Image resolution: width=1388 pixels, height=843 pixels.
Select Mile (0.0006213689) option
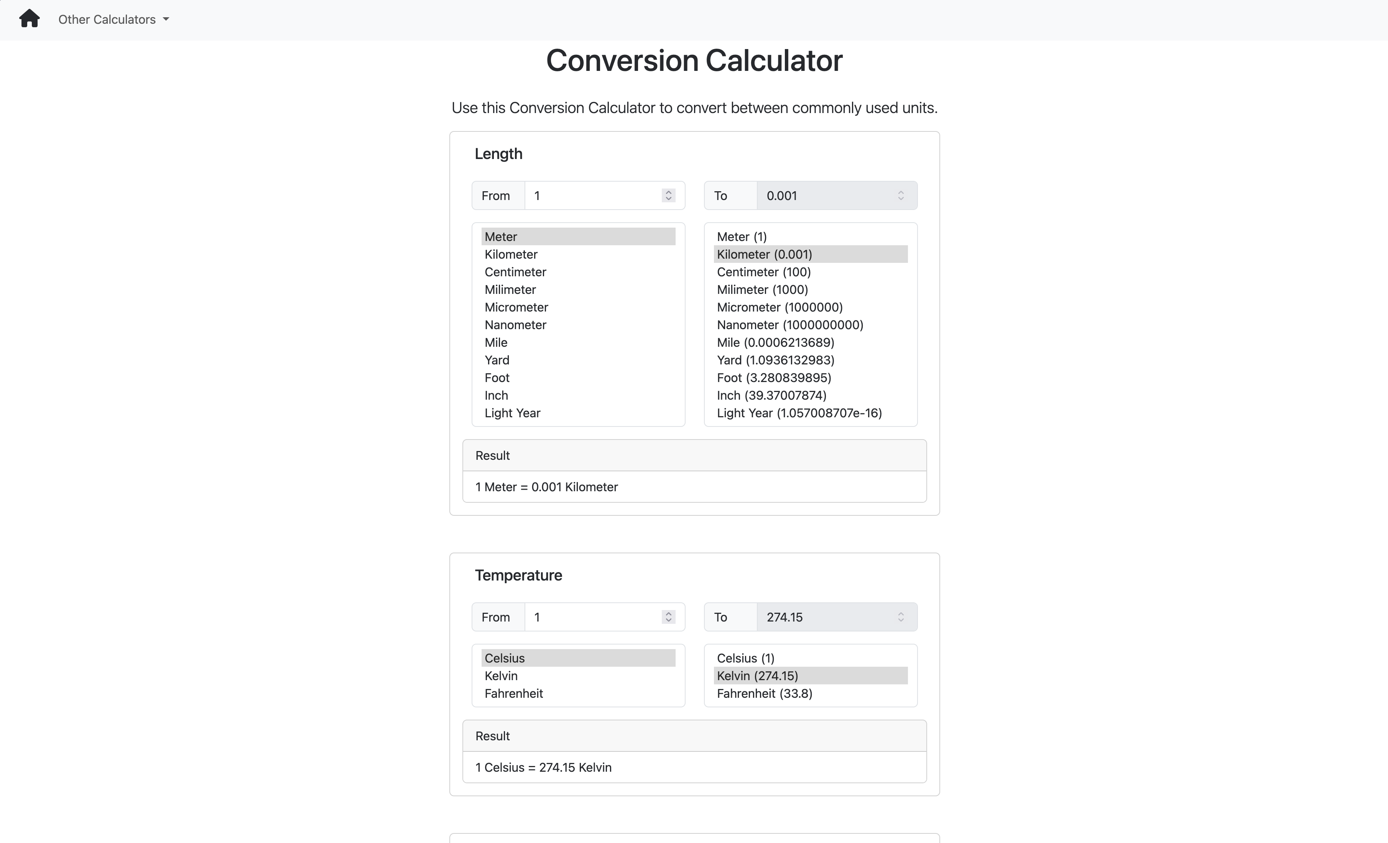pos(811,343)
